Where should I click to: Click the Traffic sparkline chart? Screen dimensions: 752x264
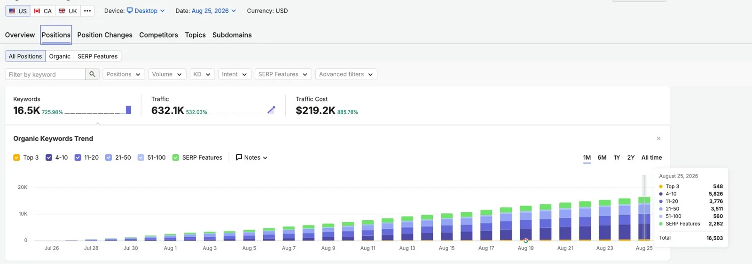pyautogui.click(x=243, y=110)
